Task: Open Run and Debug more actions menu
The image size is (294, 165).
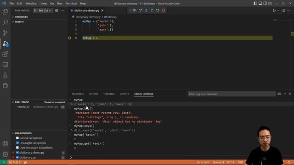Action: [x=62, y=11]
